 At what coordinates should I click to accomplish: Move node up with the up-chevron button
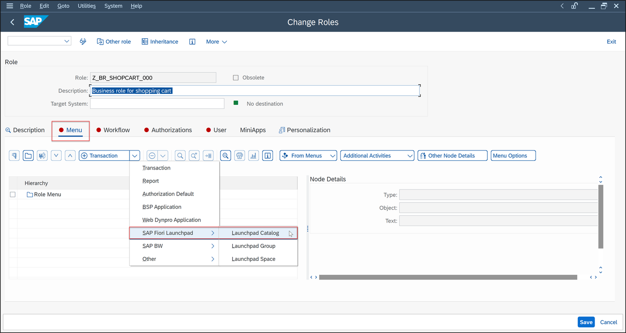click(70, 156)
